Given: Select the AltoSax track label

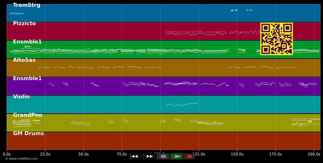Looking at the screenshot, I should coord(24,60).
